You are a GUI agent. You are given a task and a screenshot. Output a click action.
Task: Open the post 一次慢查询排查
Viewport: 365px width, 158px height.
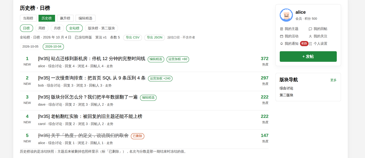tap(92, 78)
